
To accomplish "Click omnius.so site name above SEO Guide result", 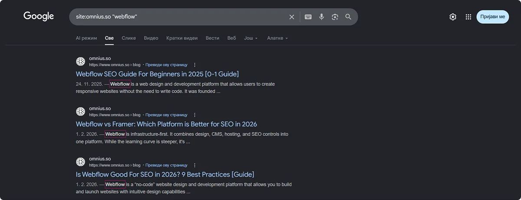I will coord(100,58).
